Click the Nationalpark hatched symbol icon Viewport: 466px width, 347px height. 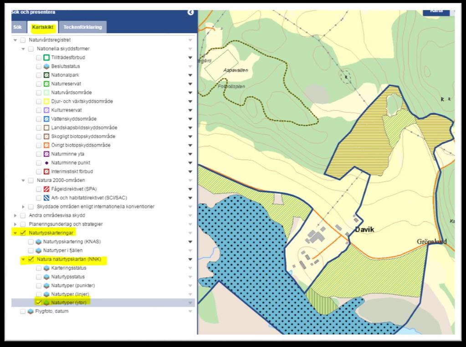(x=46, y=75)
